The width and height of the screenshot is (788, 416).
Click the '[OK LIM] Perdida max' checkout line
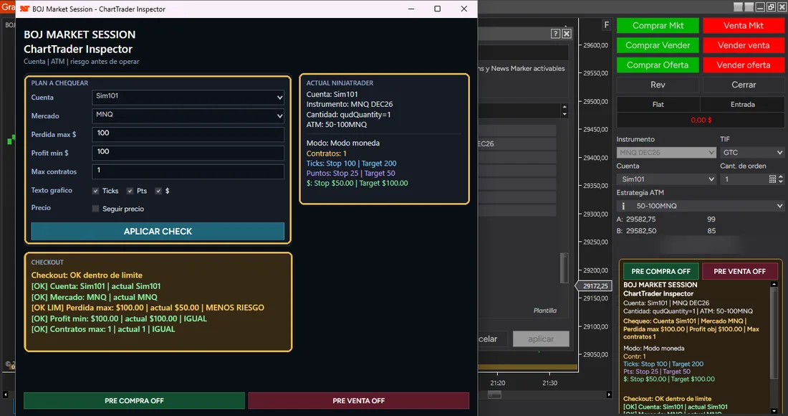coord(148,308)
